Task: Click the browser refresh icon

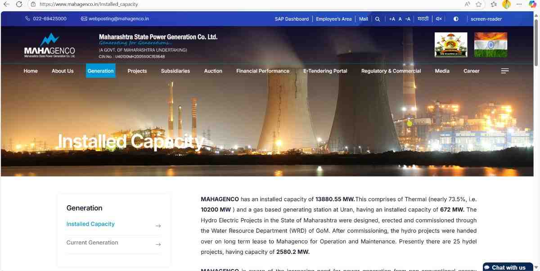Action: coord(19,4)
